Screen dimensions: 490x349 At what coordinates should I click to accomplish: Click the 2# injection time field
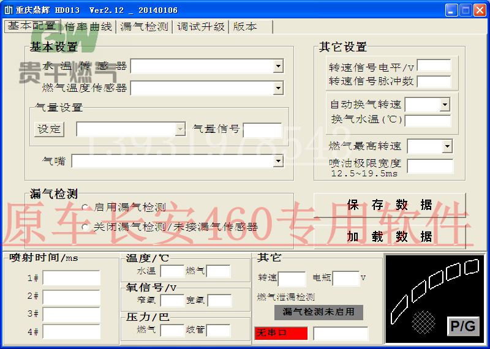[72, 297]
